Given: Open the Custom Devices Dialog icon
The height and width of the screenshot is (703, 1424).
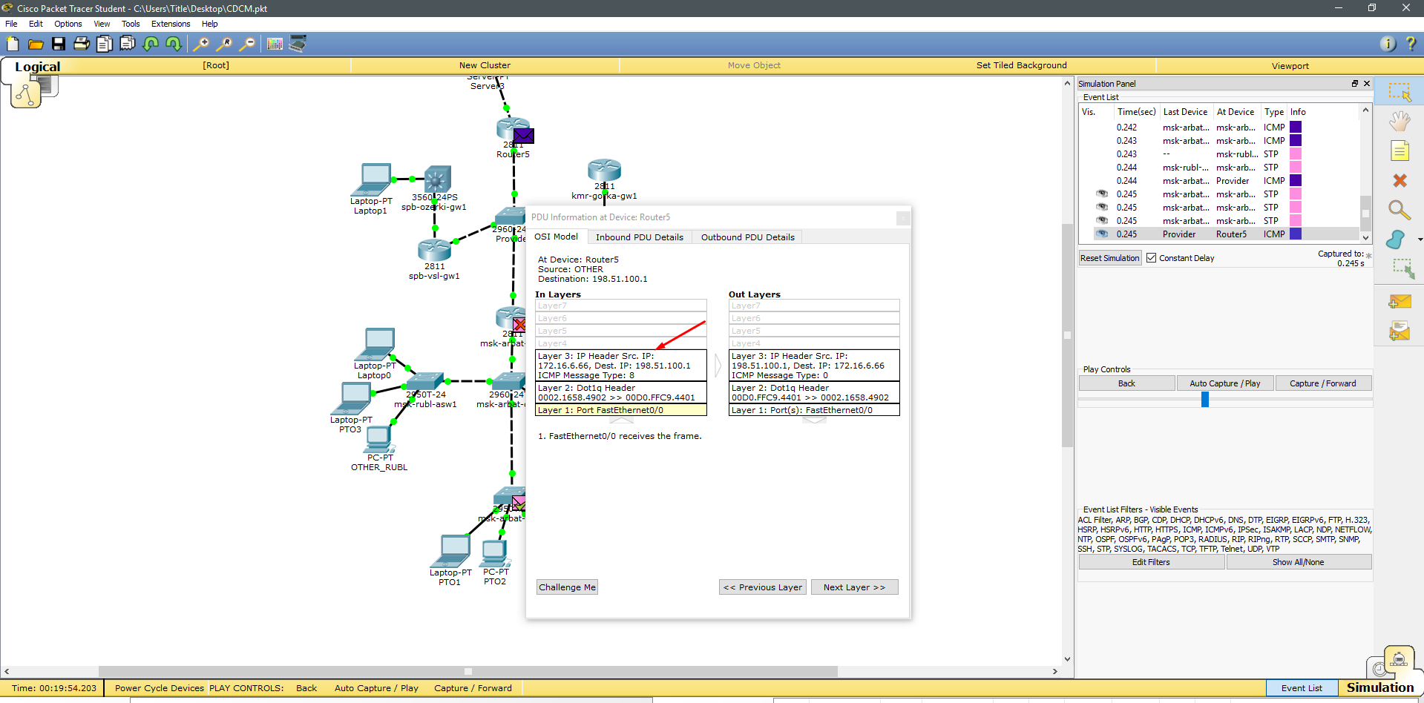Looking at the screenshot, I should click(298, 44).
